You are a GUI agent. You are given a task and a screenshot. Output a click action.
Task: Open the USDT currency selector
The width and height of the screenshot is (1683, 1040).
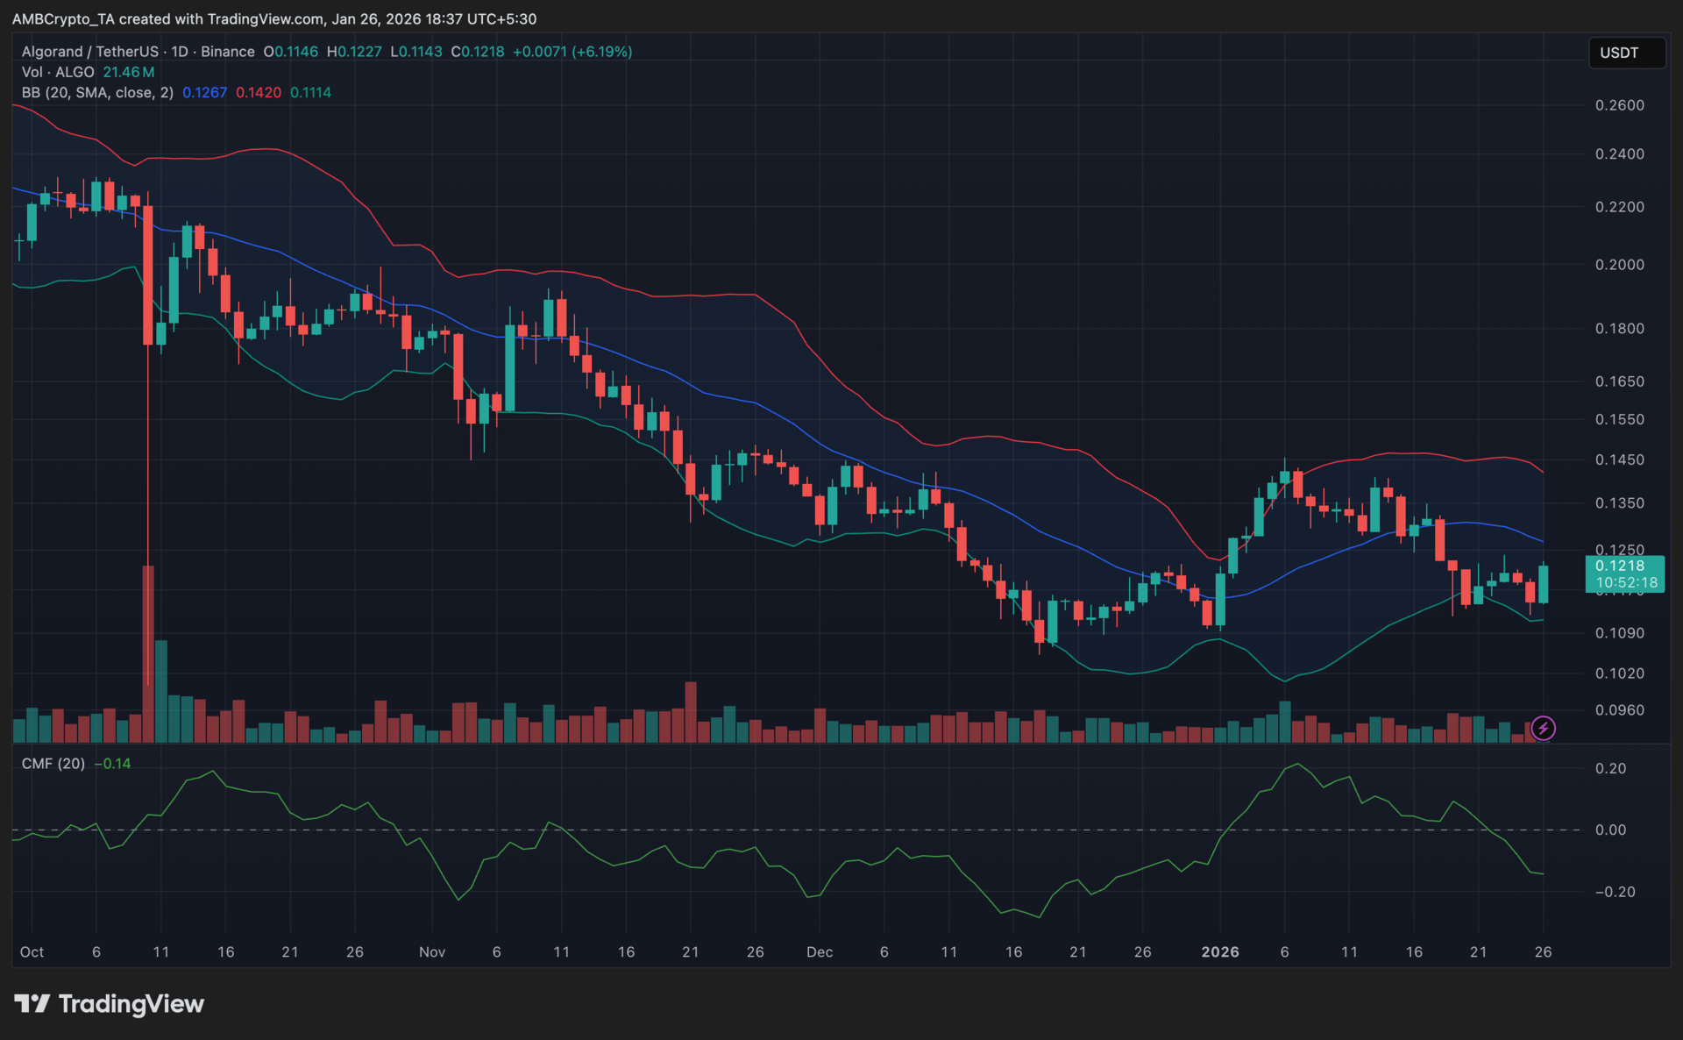(x=1626, y=53)
